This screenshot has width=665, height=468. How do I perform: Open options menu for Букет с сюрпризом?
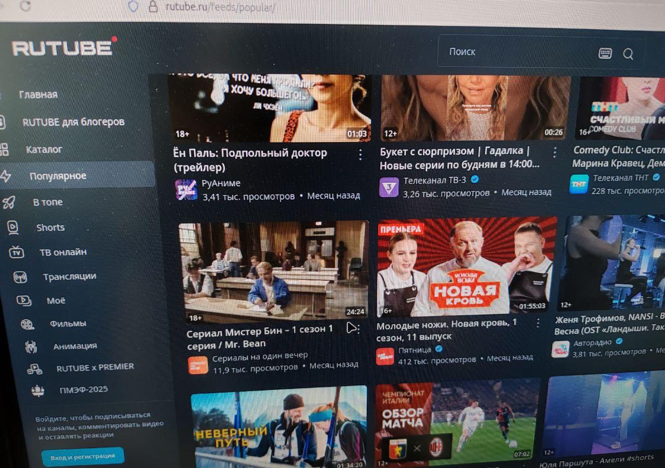tap(555, 152)
